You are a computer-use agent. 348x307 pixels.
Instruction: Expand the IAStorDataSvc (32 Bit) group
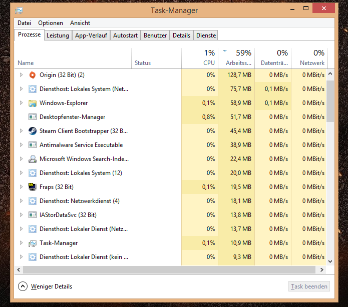pos(22,215)
